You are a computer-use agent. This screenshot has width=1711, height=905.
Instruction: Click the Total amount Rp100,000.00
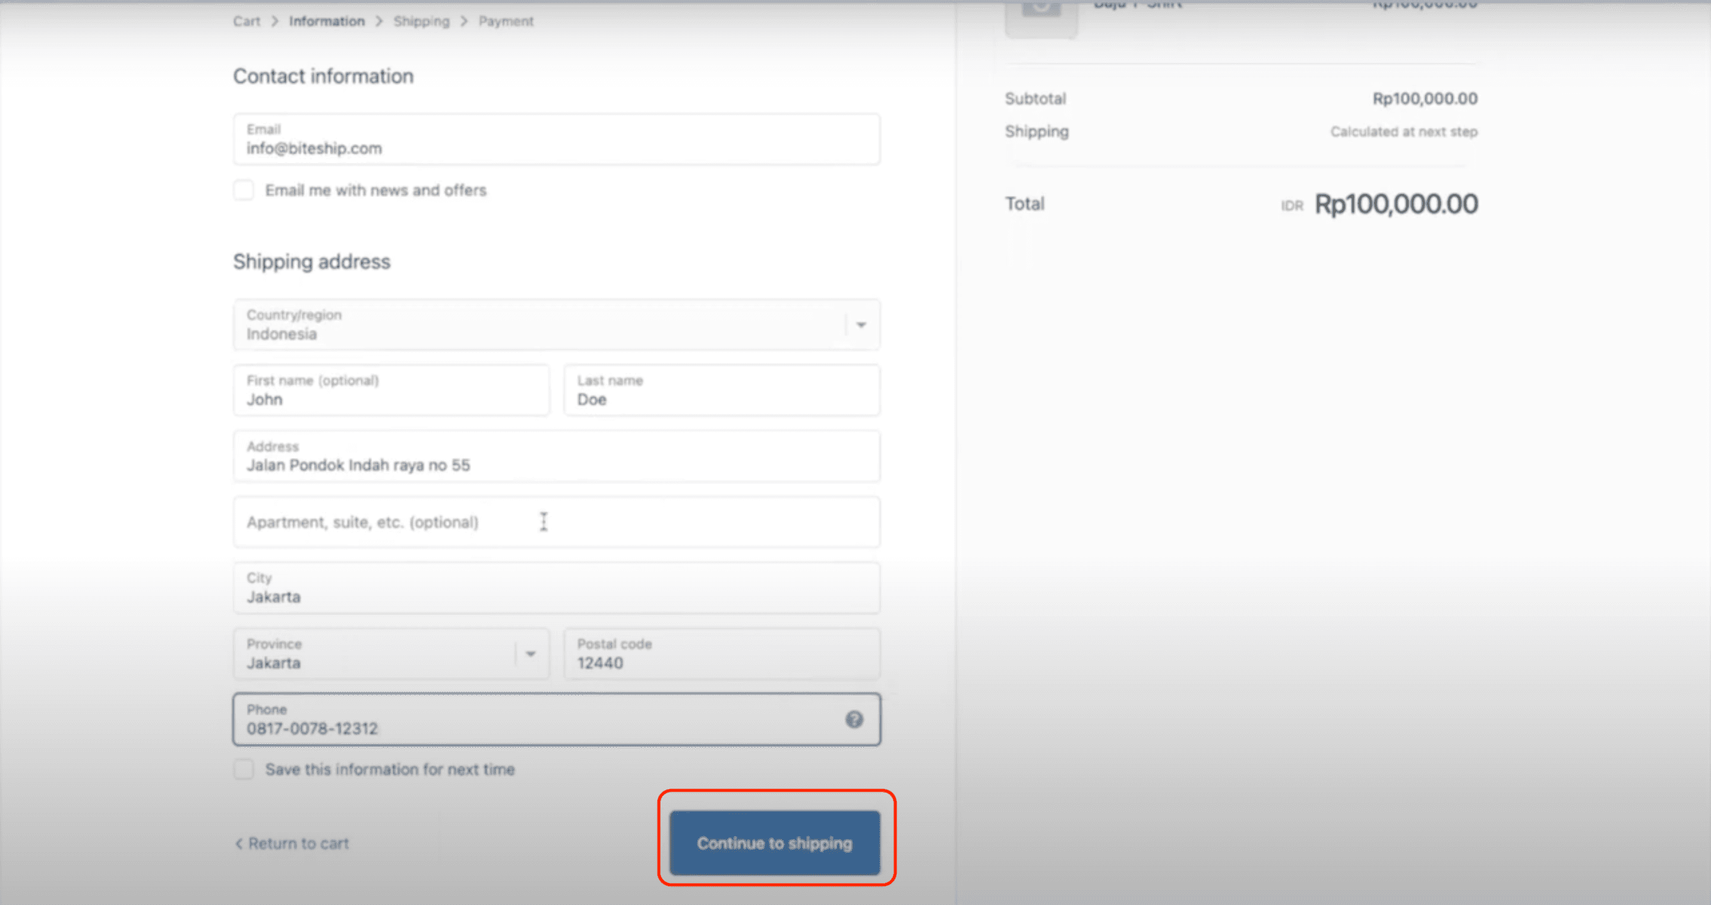[x=1396, y=204]
